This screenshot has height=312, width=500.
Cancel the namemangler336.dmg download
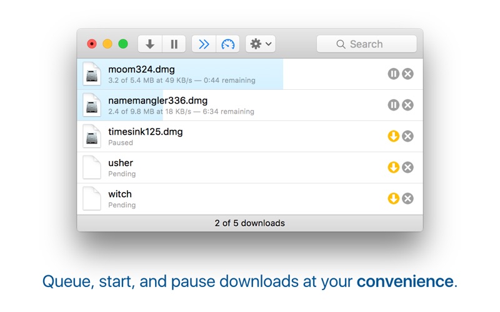click(407, 105)
